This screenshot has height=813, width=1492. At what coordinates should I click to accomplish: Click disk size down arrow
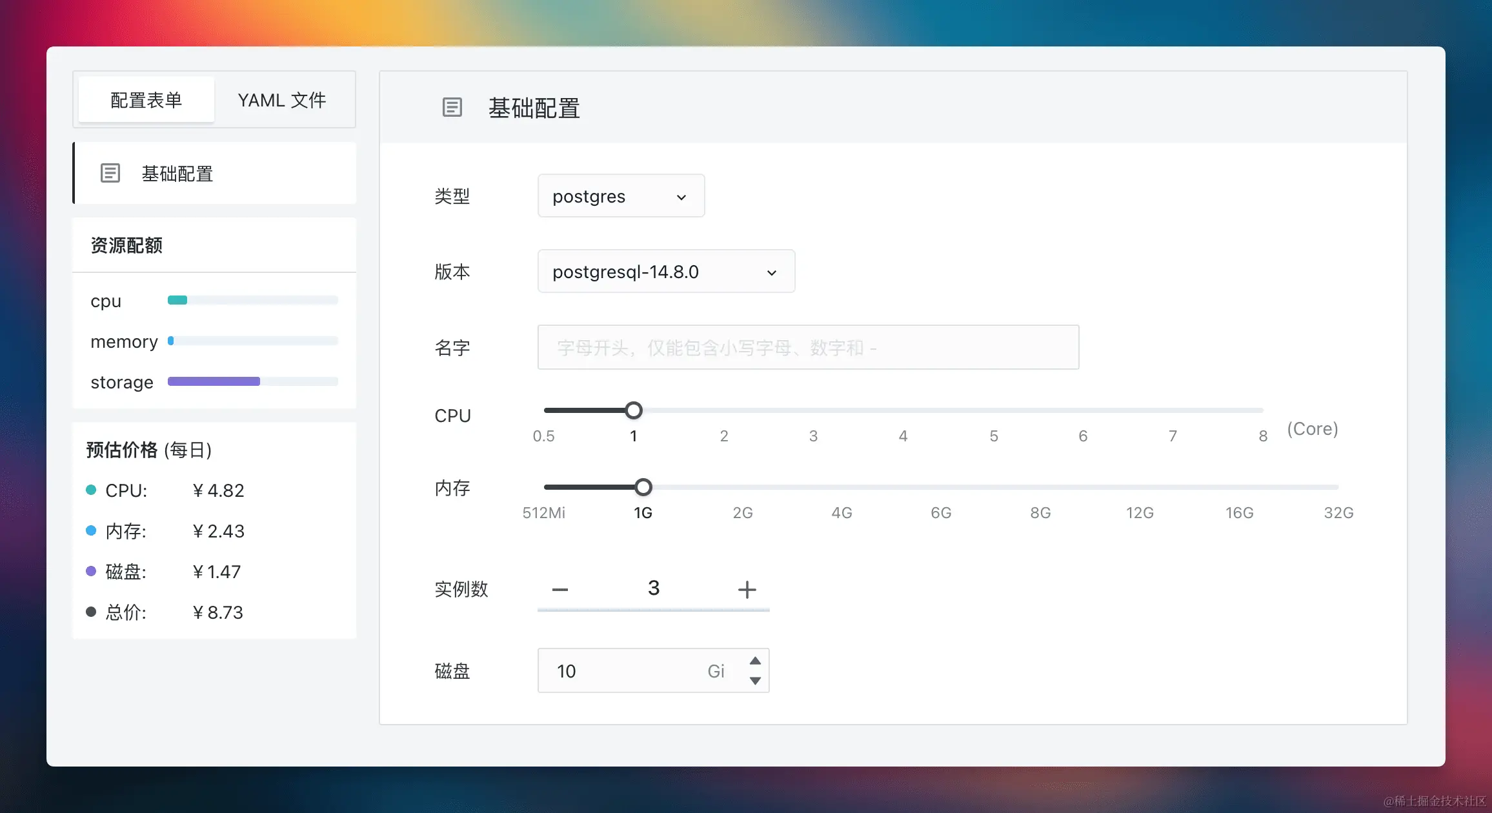(755, 681)
